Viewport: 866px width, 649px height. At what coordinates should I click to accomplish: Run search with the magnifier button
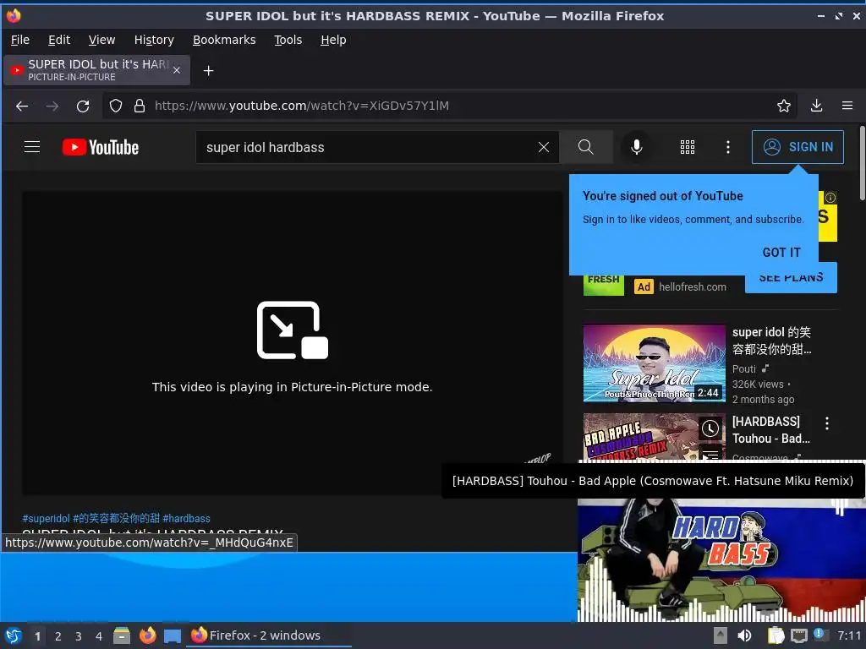point(586,147)
